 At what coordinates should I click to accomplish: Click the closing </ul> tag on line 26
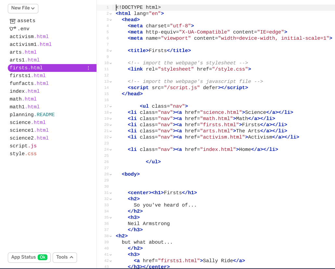coord(153,162)
